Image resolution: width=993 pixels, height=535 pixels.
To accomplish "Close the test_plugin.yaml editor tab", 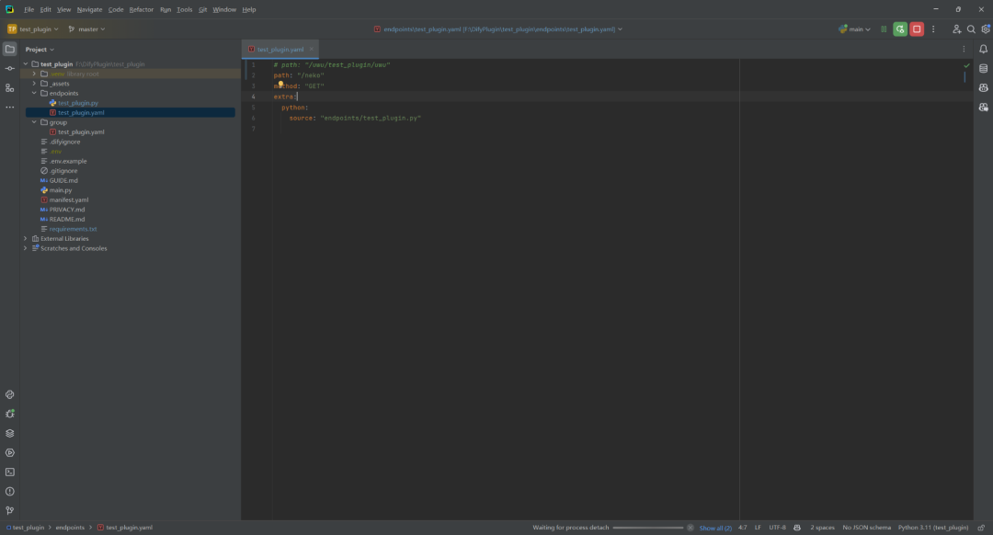I will [x=312, y=49].
